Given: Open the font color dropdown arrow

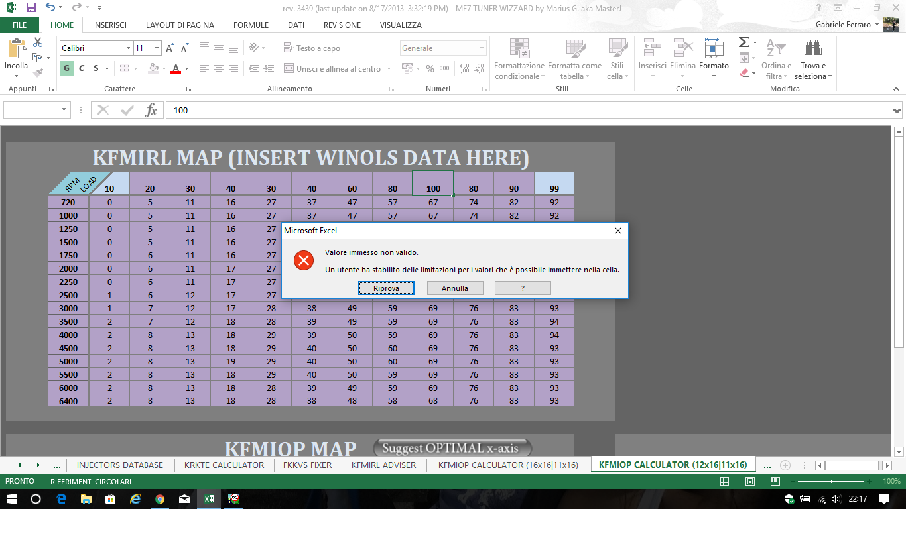Looking at the screenshot, I should [186, 68].
